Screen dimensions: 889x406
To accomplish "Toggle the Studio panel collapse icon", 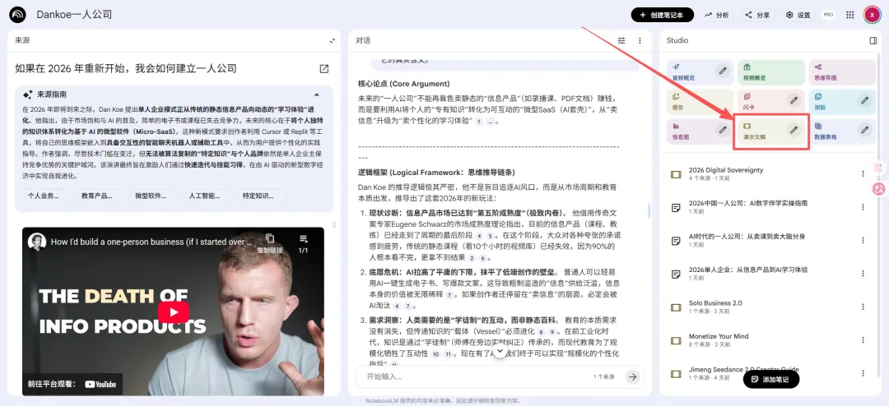I will (x=873, y=41).
